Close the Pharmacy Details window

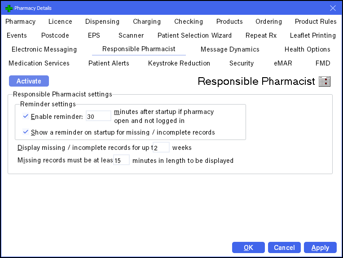click(333, 8)
